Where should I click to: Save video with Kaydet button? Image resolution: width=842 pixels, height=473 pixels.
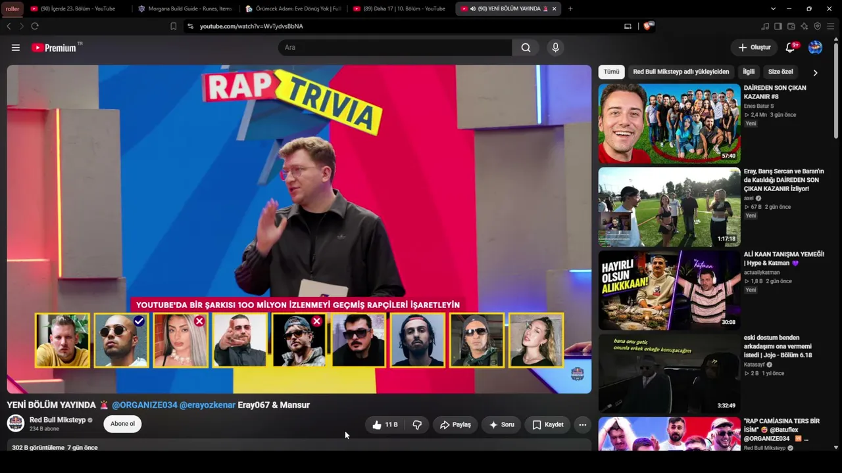coord(547,425)
